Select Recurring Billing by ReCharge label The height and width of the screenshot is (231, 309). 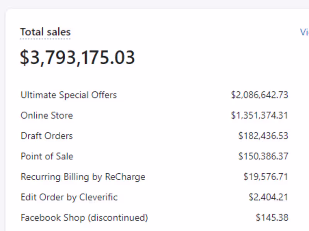click(x=83, y=177)
